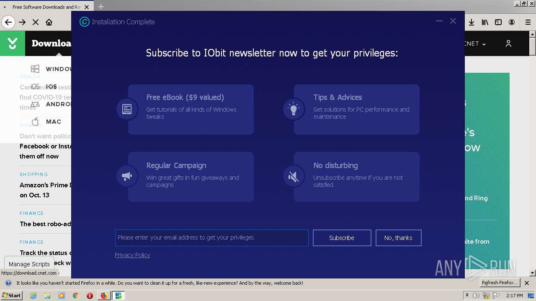Viewport: 536px width, 301px height.
Task: Click the IObit installer logo icon
Action: [x=85, y=22]
